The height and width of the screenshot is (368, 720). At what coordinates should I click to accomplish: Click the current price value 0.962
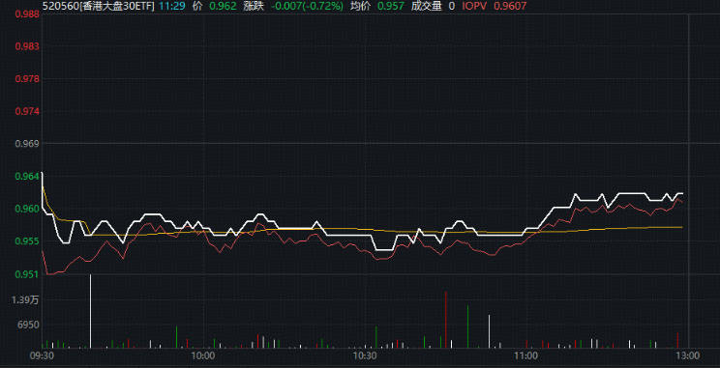(x=223, y=6)
